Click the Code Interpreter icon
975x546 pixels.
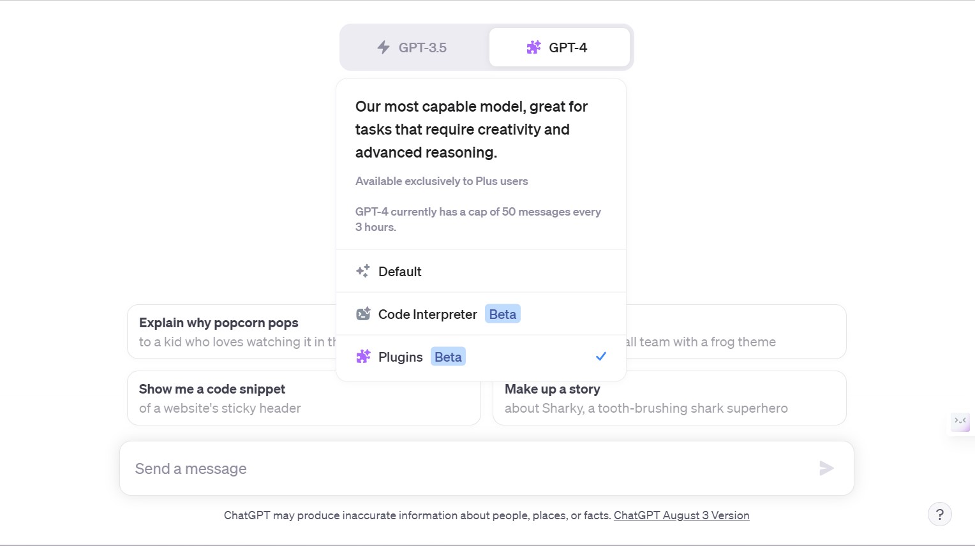pos(363,314)
